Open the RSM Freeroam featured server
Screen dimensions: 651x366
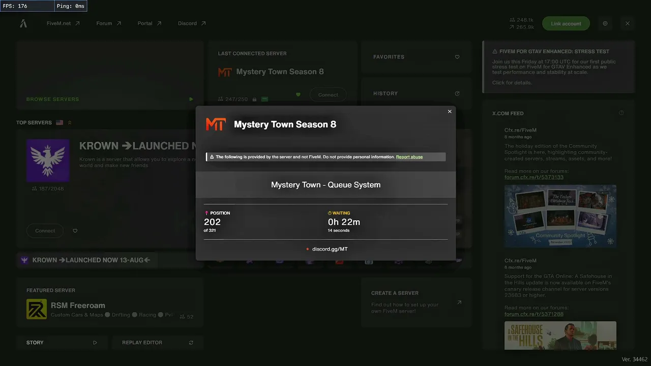[109, 302]
